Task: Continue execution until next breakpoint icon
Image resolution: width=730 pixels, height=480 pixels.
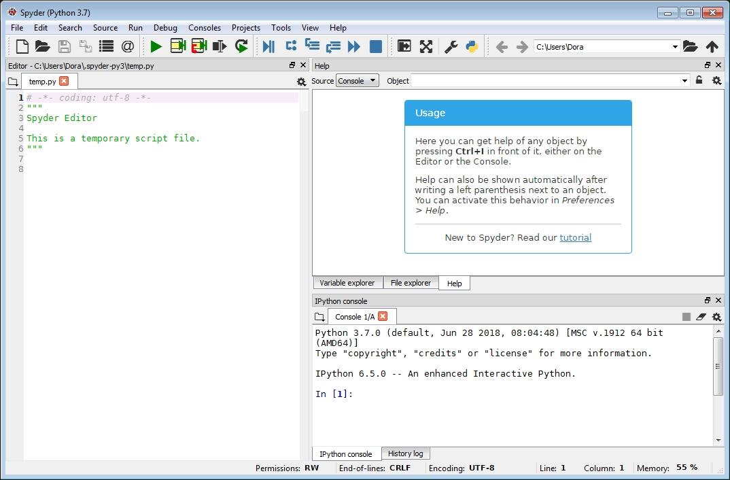Action: pos(354,46)
